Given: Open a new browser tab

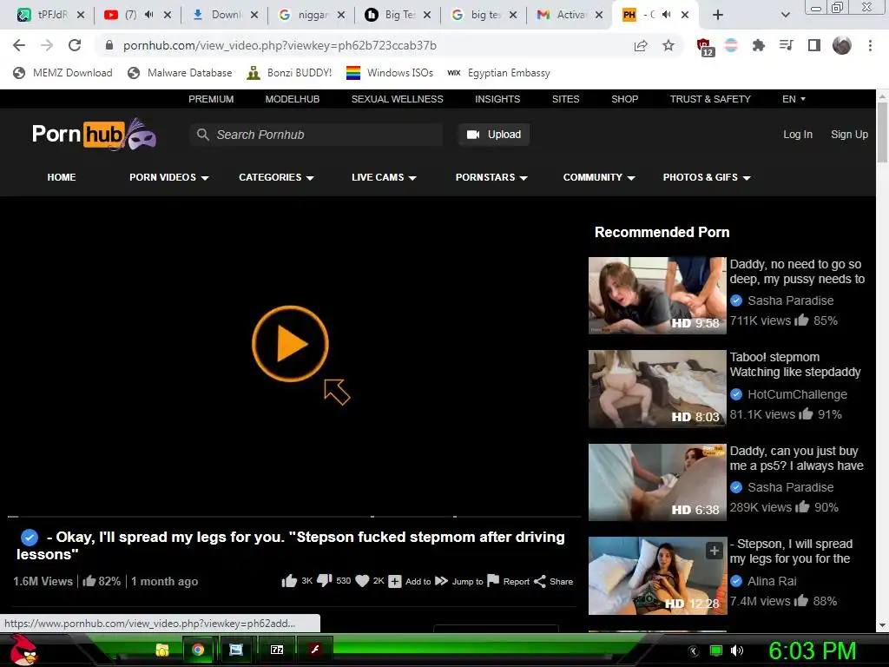Looking at the screenshot, I should click(x=717, y=15).
